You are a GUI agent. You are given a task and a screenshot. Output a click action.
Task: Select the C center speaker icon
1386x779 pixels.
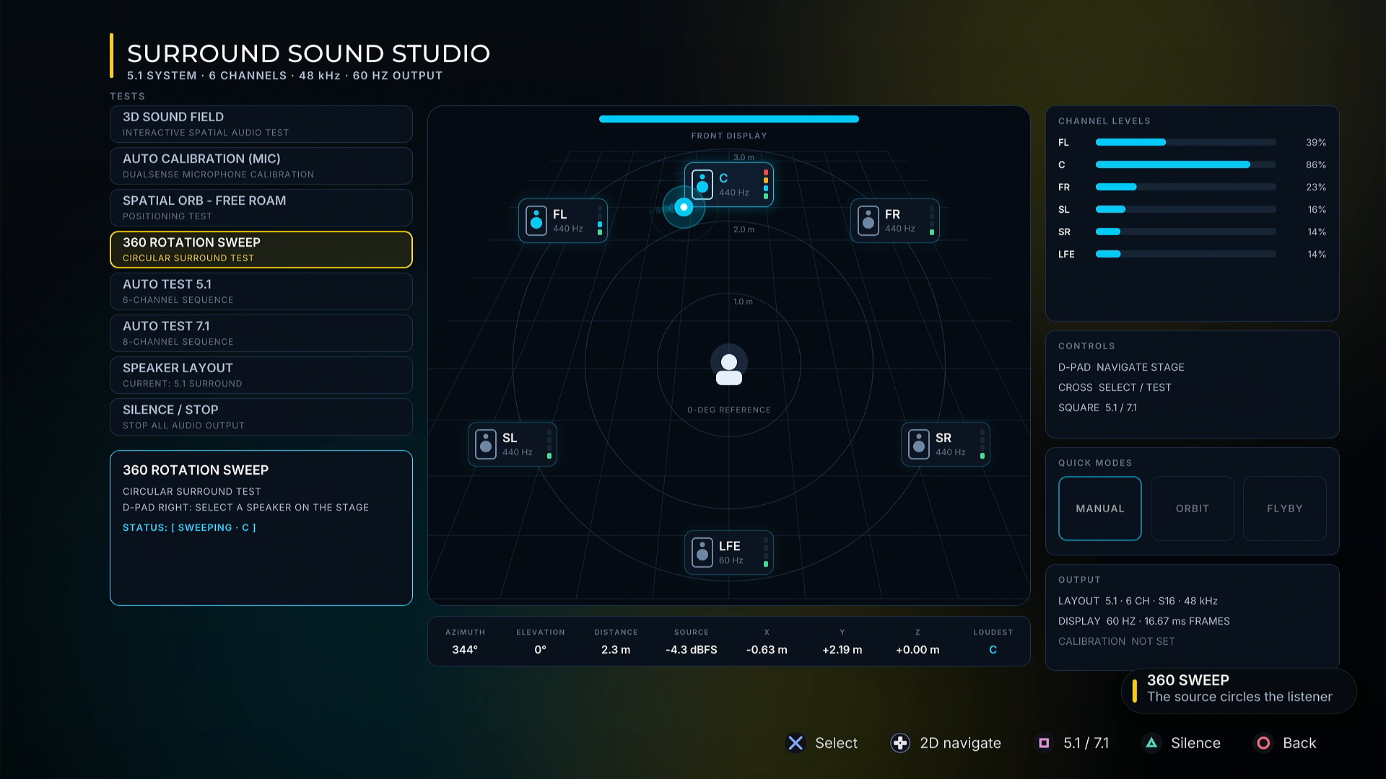coord(702,185)
